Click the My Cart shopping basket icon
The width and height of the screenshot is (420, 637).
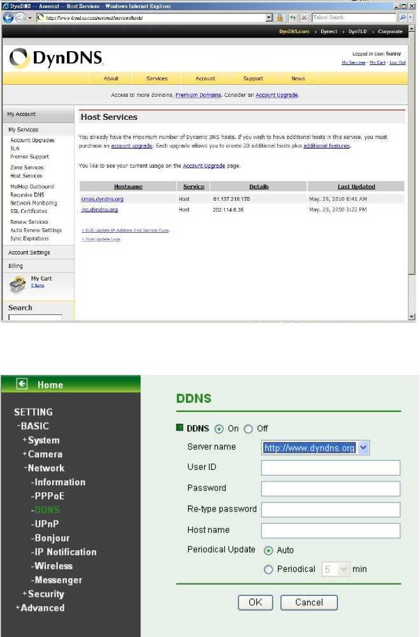pyautogui.click(x=17, y=284)
